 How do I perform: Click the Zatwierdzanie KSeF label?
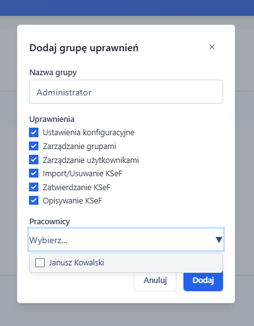(x=76, y=187)
